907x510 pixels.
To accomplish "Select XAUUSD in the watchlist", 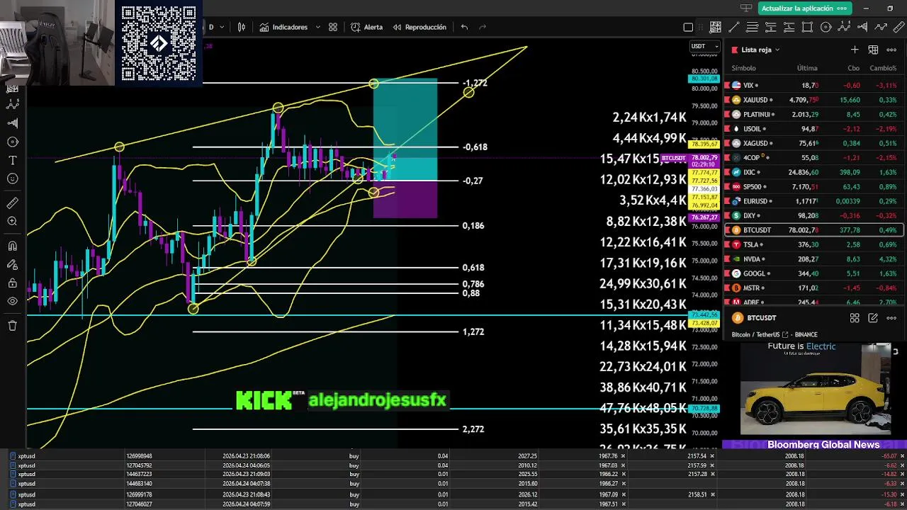I will [x=813, y=100].
